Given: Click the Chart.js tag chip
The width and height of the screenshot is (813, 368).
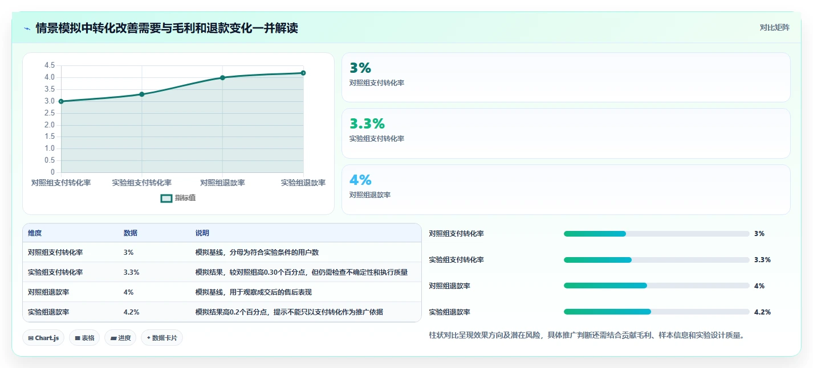Looking at the screenshot, I should [x=43, y=338].
